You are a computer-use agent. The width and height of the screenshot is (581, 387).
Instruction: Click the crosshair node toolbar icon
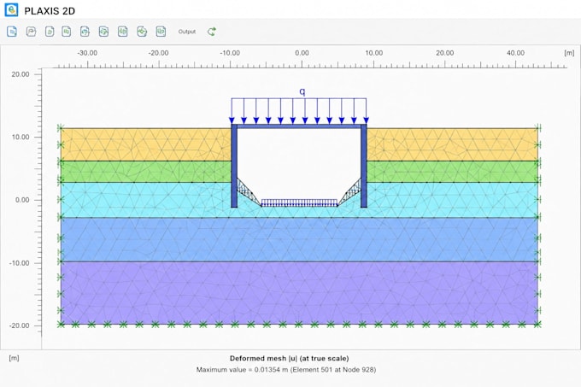pyautogui.click(x=142, y=32)
